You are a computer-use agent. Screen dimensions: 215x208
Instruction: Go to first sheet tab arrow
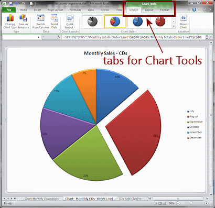[x=5, y=199]
